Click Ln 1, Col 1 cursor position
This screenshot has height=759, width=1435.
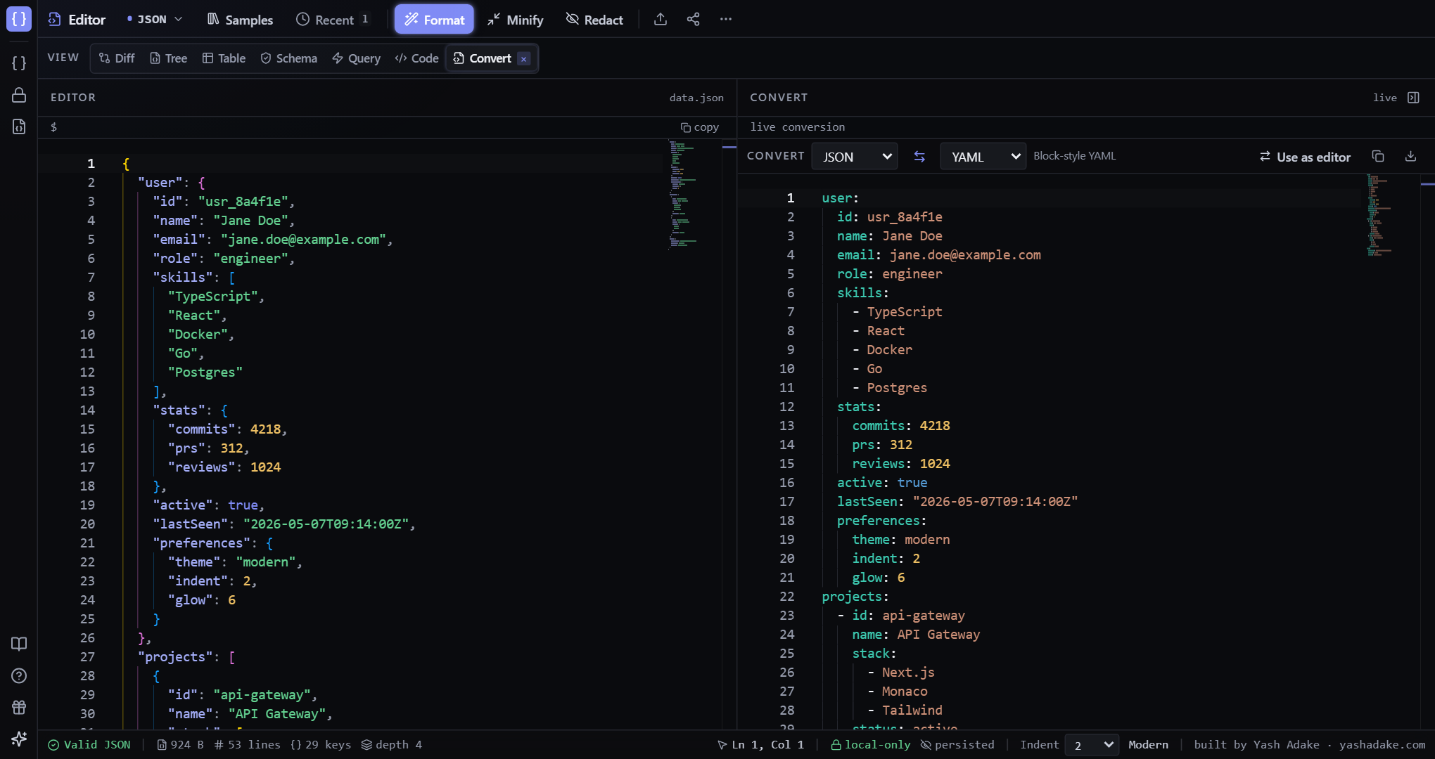760,745
